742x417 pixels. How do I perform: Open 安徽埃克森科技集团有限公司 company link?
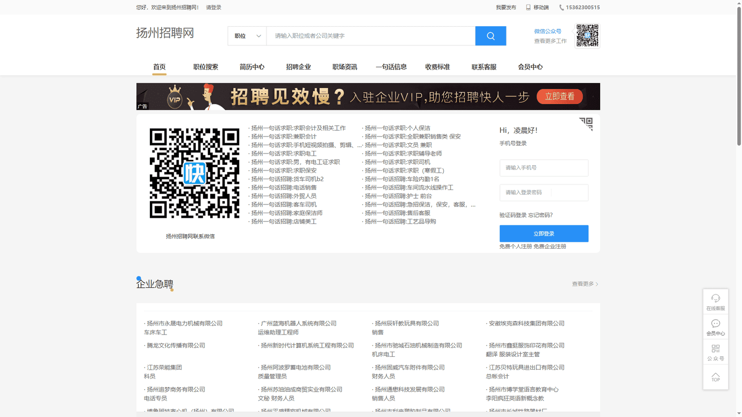click(x=527, y=323)
